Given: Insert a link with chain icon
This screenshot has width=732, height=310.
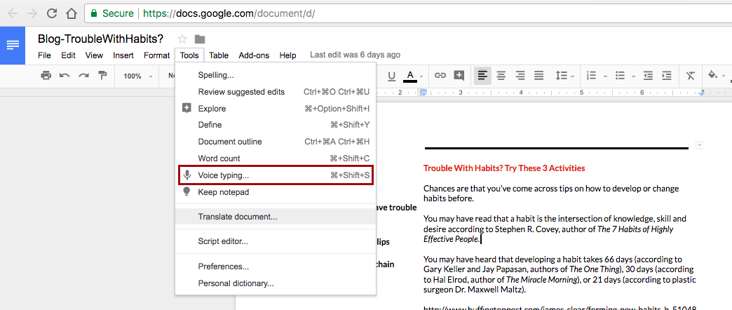Looking at the screenshot, I should [440, 75].
